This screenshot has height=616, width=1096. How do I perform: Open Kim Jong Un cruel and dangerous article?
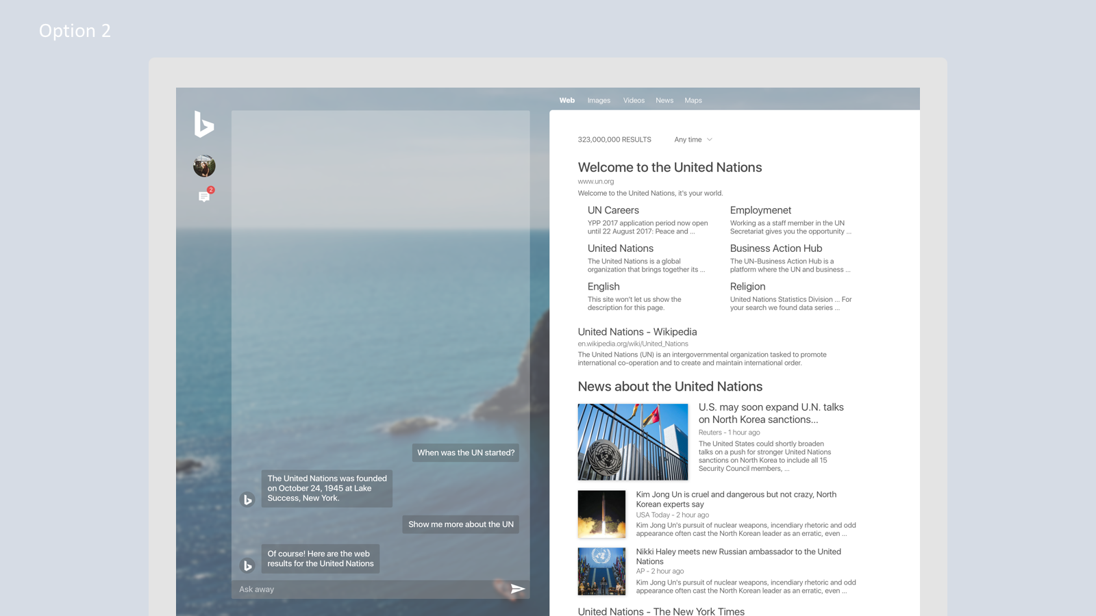pyautogui.click(x=736, y=499)
